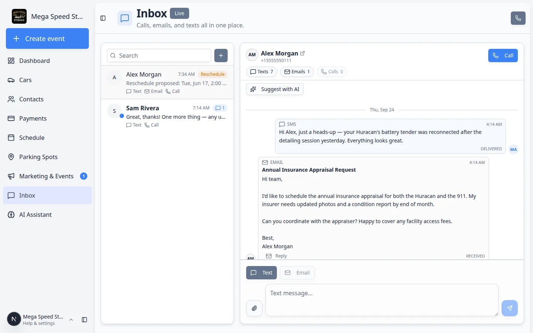Go to Cars section

pos(47,80)
